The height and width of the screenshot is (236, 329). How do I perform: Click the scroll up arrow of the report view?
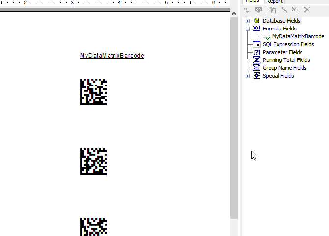[234, 13]
